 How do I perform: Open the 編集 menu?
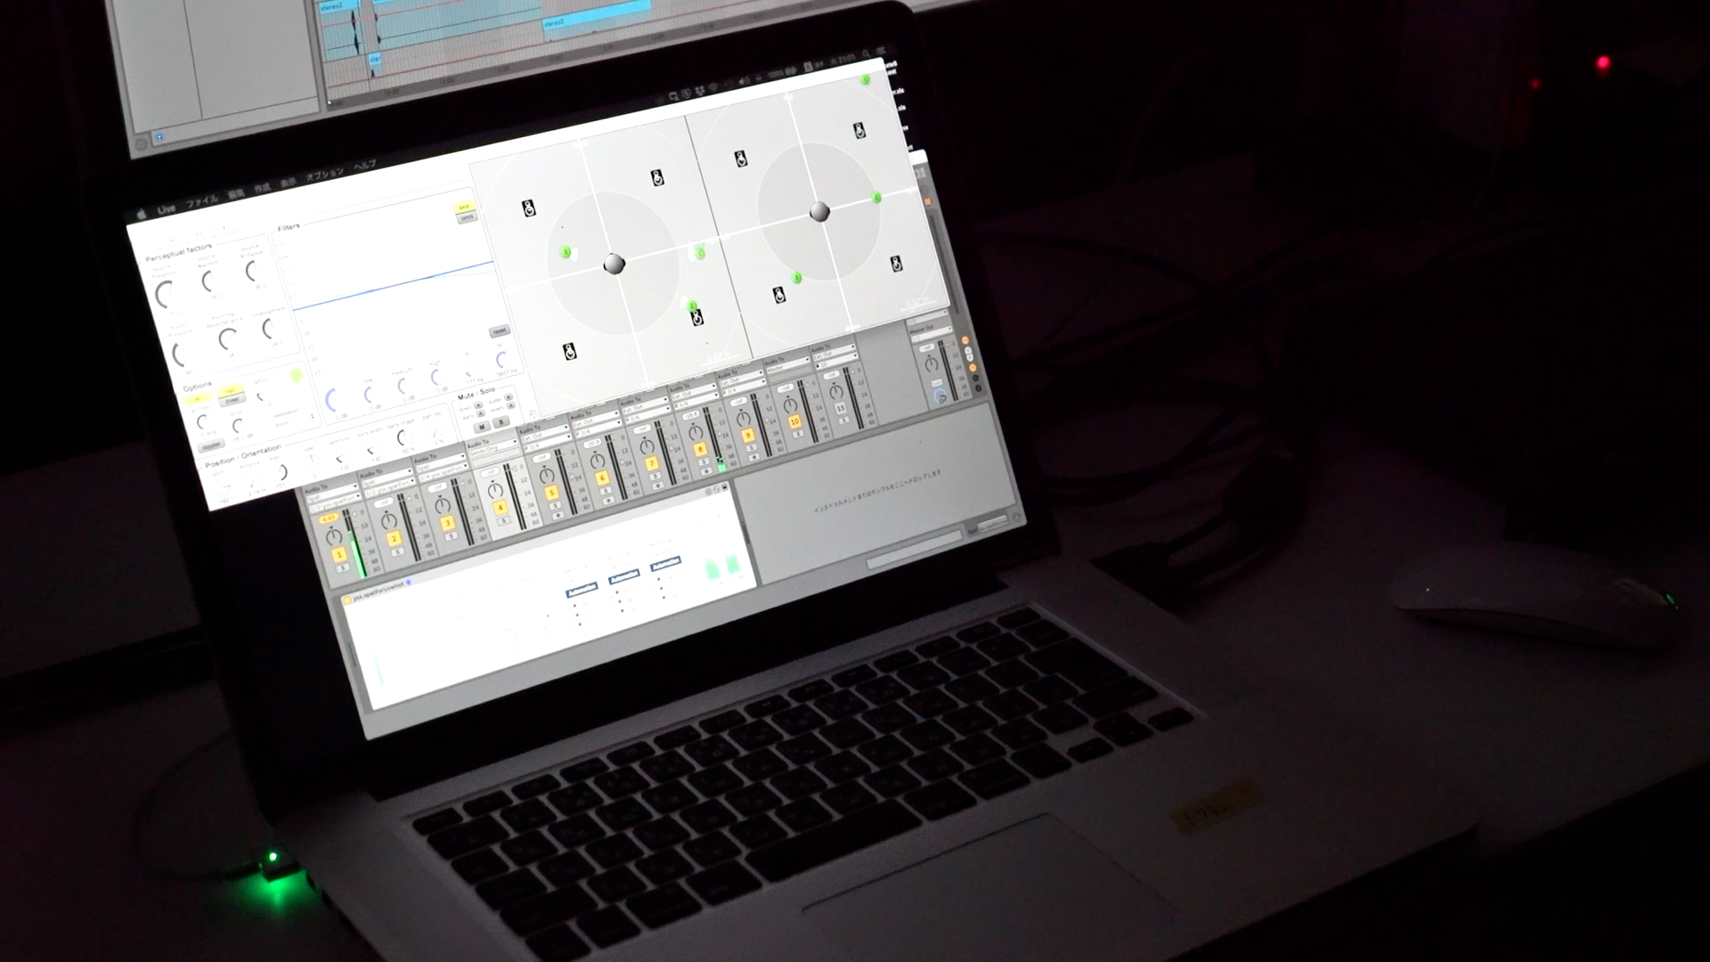click(x=236, y=192)
